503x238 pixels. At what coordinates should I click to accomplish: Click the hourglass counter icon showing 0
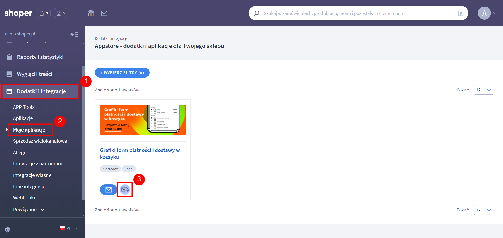(x=61, y=13)
